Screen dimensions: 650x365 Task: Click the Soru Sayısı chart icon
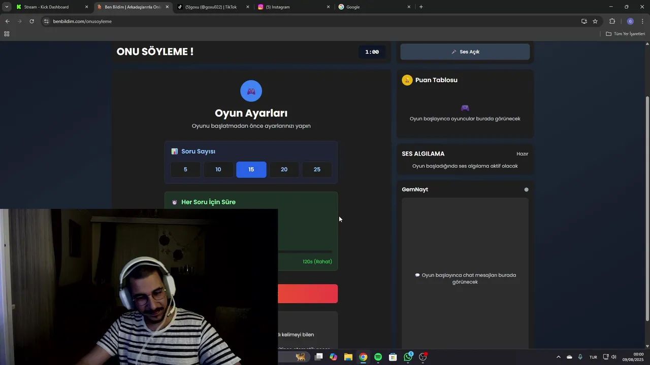174,152
